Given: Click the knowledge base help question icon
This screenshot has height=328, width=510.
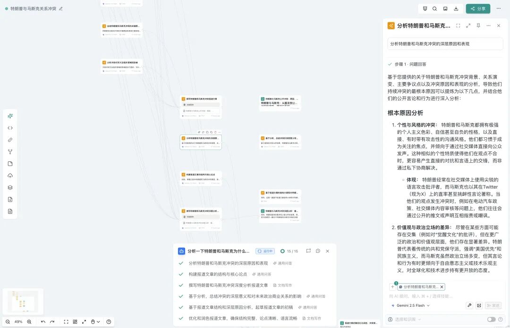Looking at the screenshot, I should (x=501, y=320).
